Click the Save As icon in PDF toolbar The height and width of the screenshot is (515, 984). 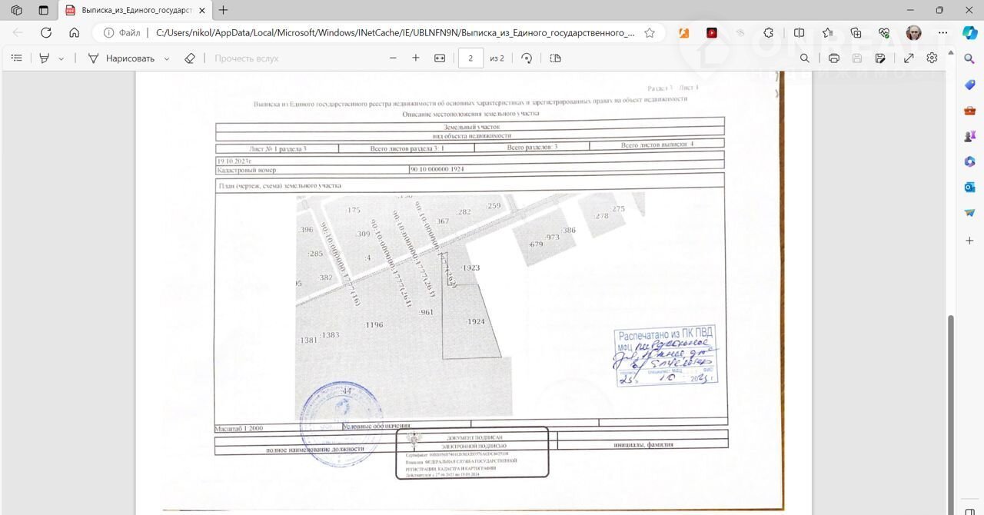point(880,58)
